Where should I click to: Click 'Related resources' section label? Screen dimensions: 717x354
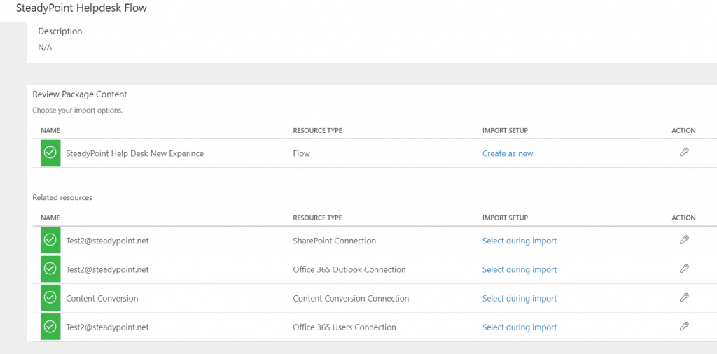point(62,198)
